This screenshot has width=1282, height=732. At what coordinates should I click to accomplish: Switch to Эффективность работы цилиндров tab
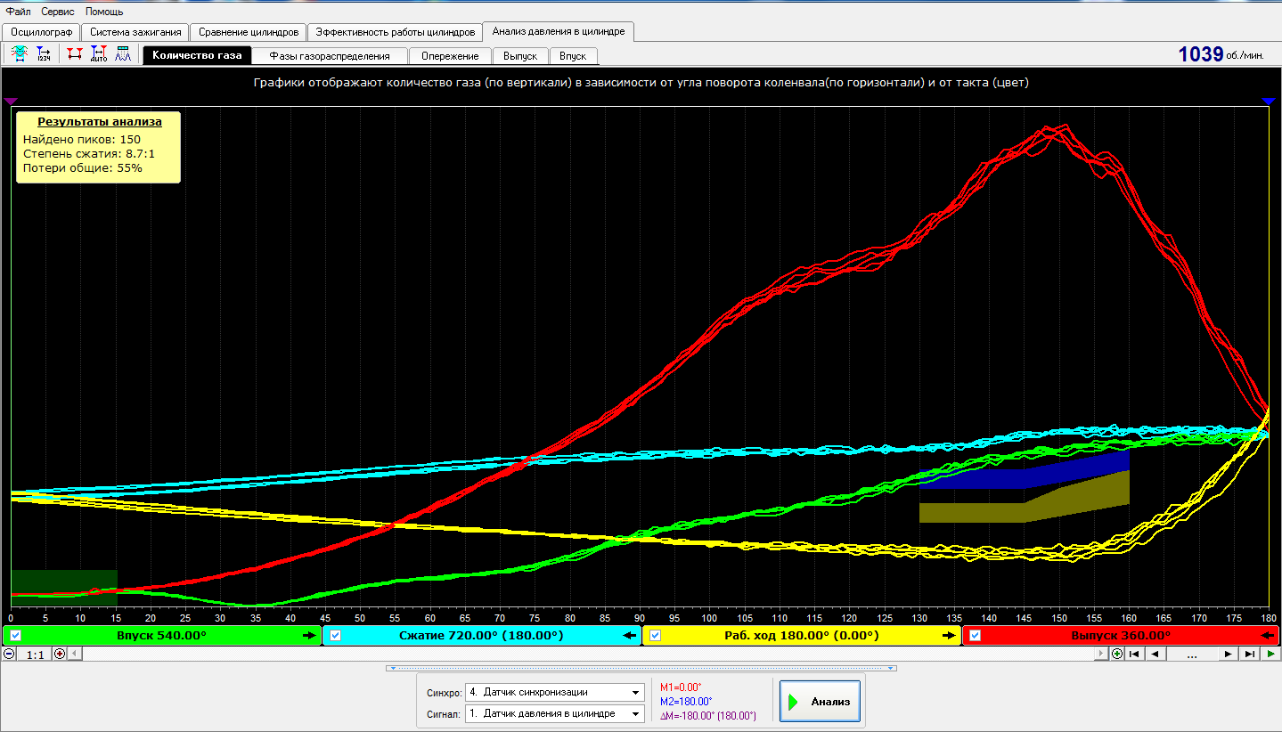click(395, 32)
